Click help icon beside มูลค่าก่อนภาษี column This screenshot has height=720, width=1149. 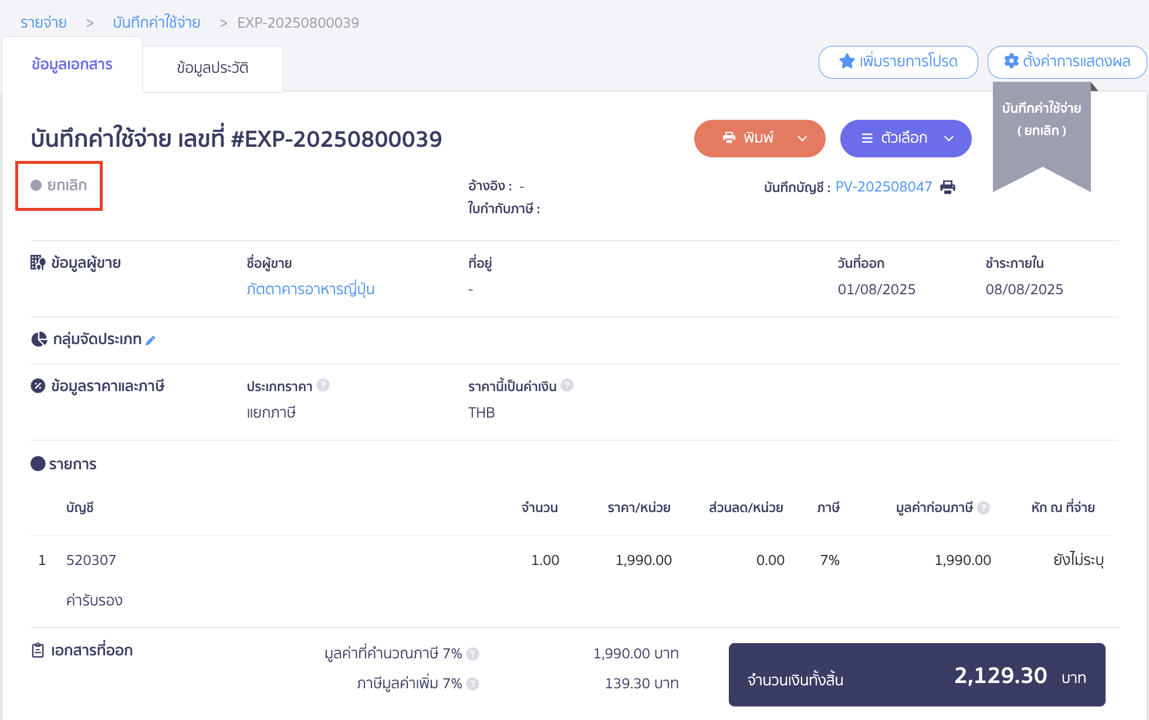pyautogui.click(x=984, y=507)
